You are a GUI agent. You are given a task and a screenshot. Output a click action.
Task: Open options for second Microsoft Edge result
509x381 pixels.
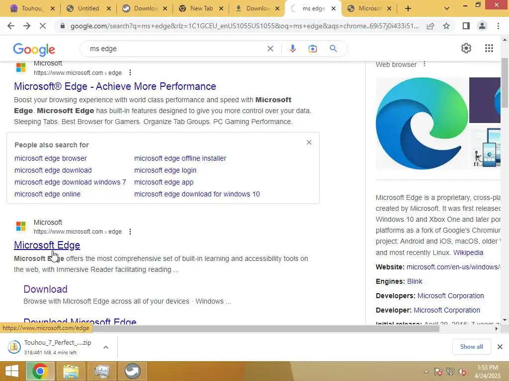point(130,232)
